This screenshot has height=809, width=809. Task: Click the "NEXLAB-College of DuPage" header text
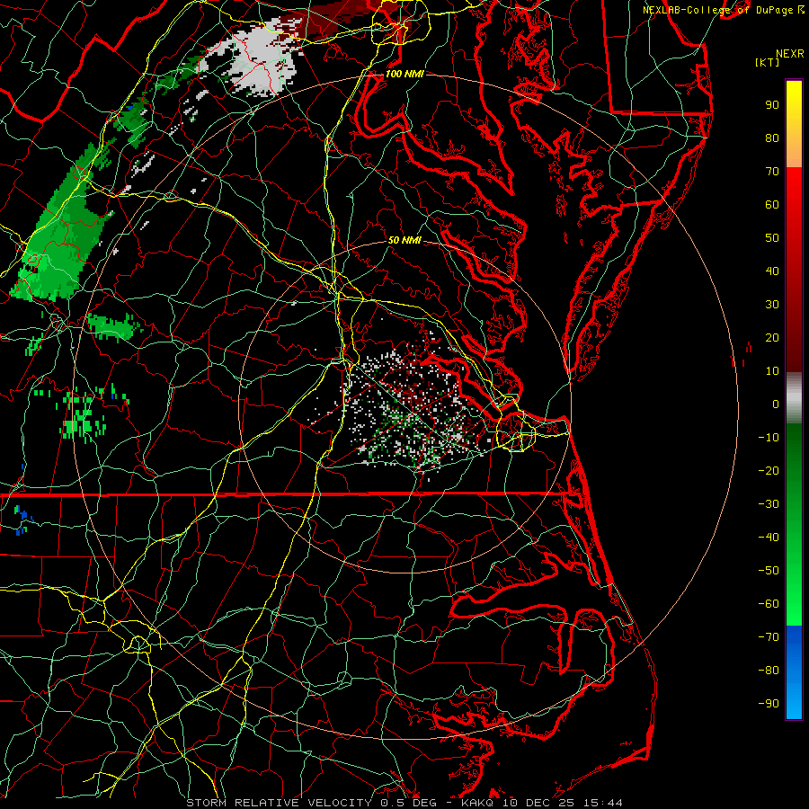[718, 10]
